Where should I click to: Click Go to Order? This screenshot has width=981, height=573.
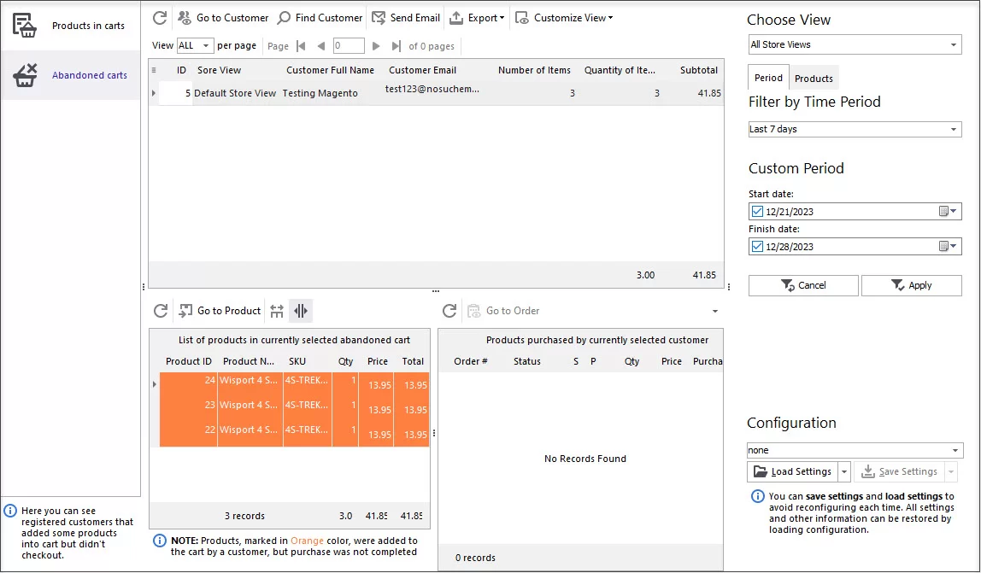[503, 311]
